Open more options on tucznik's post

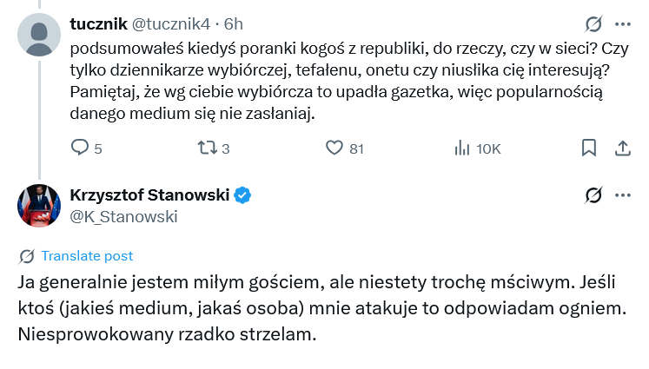[x=622, y=23]
